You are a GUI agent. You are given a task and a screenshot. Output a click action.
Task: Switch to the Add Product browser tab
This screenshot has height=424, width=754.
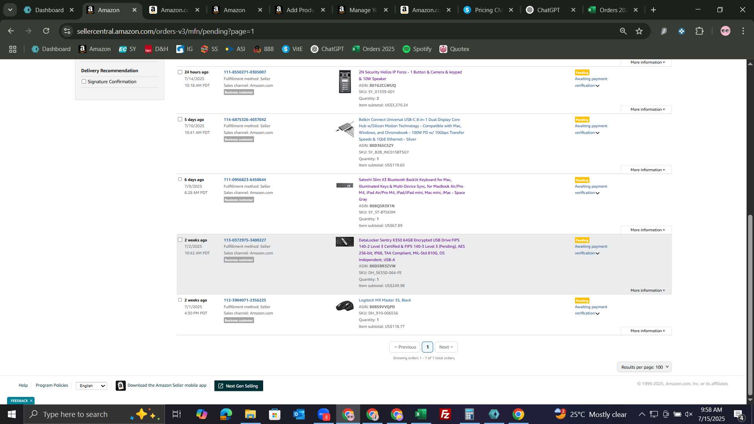[300, 10]
